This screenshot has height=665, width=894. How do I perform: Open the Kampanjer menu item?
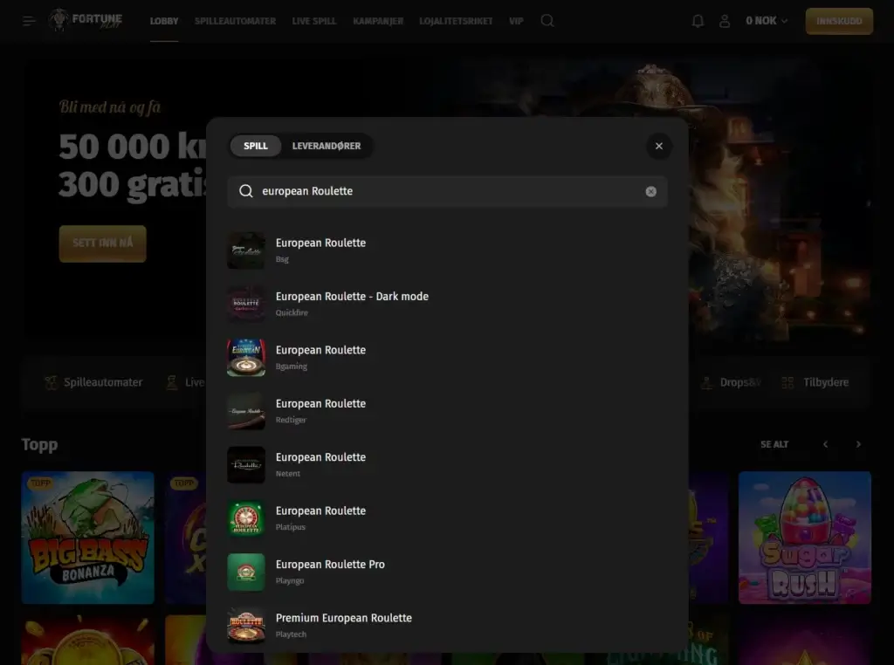tap(378, 21)
